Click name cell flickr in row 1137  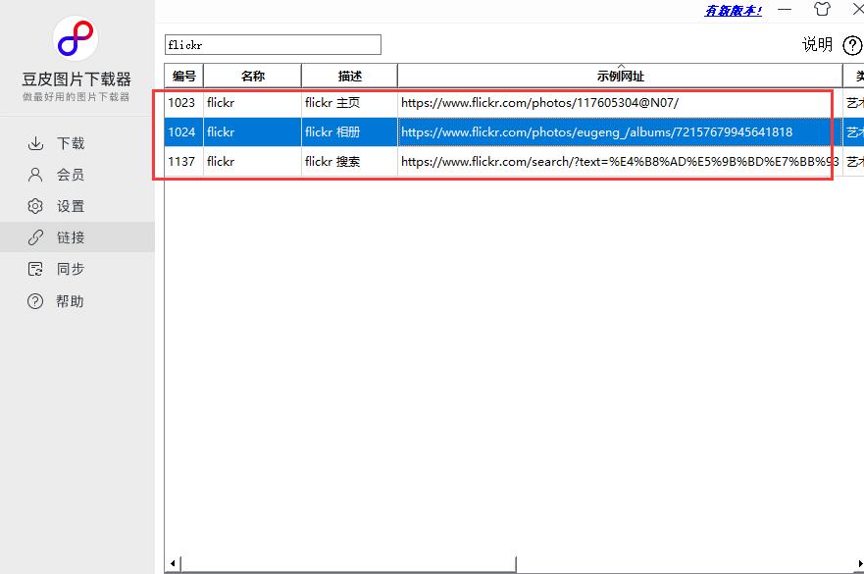[x=252, y=162]
